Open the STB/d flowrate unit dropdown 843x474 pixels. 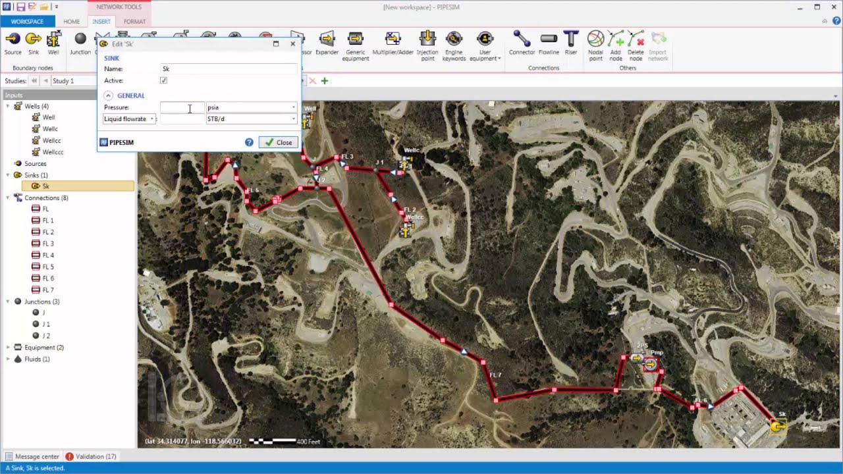pyautogui.click(x=252, y=119)
